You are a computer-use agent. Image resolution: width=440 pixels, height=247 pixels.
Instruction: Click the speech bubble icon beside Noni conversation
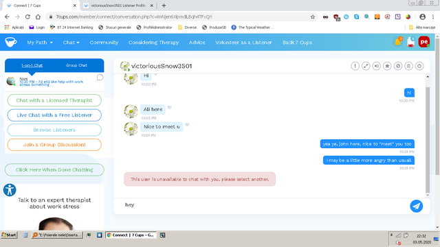point(100,78)
